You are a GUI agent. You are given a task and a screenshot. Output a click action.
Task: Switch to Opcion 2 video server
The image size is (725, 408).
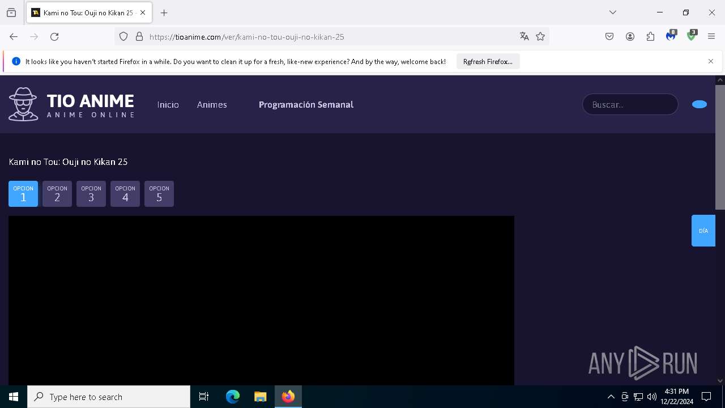[x=57, y=194]
